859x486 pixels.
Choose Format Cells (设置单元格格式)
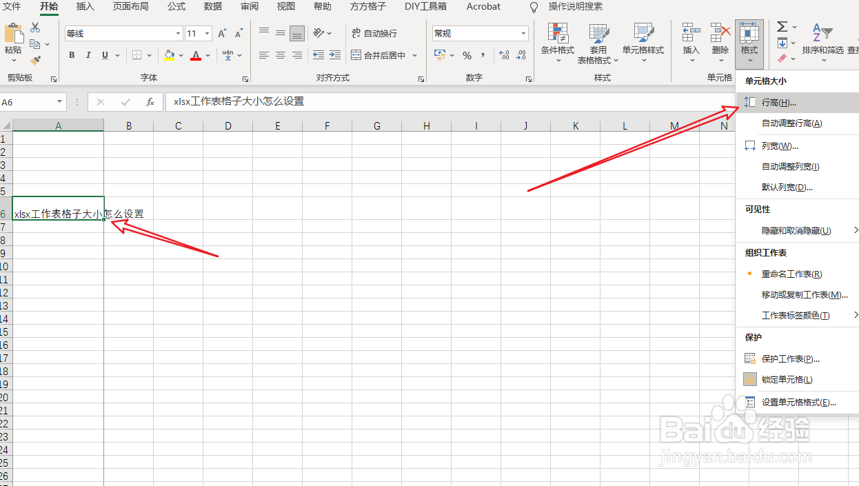click(798, 403)
